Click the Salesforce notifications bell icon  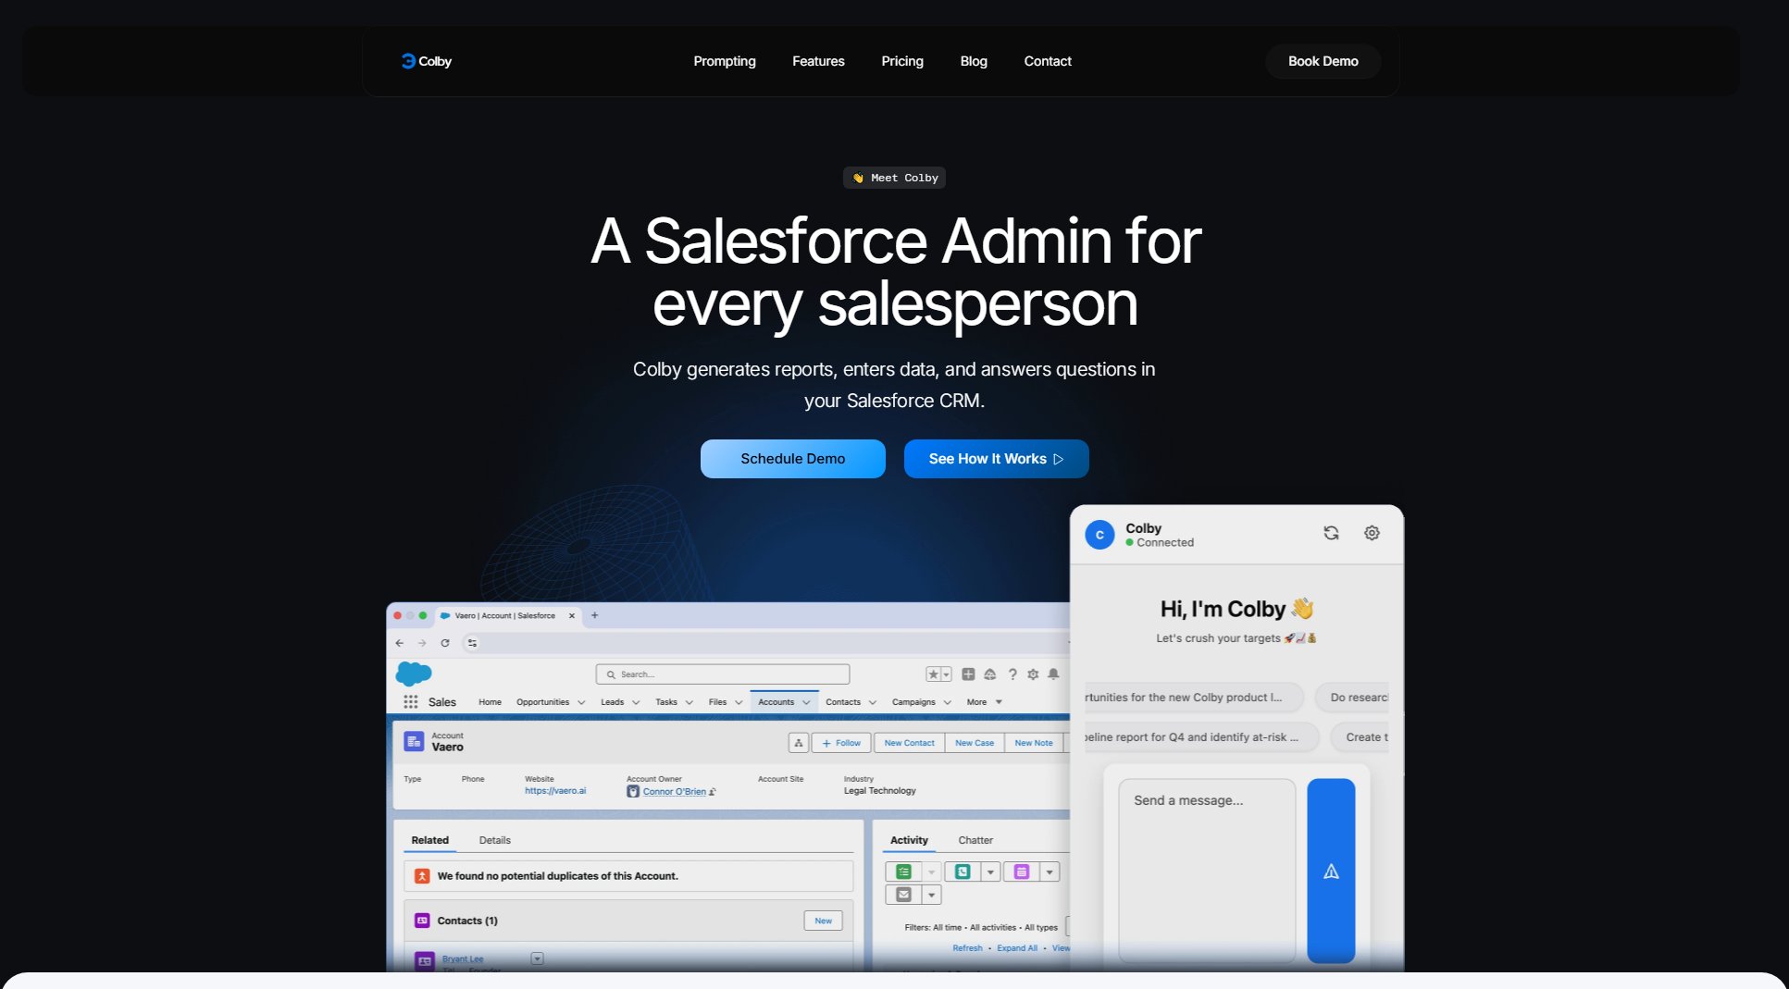1053,674
